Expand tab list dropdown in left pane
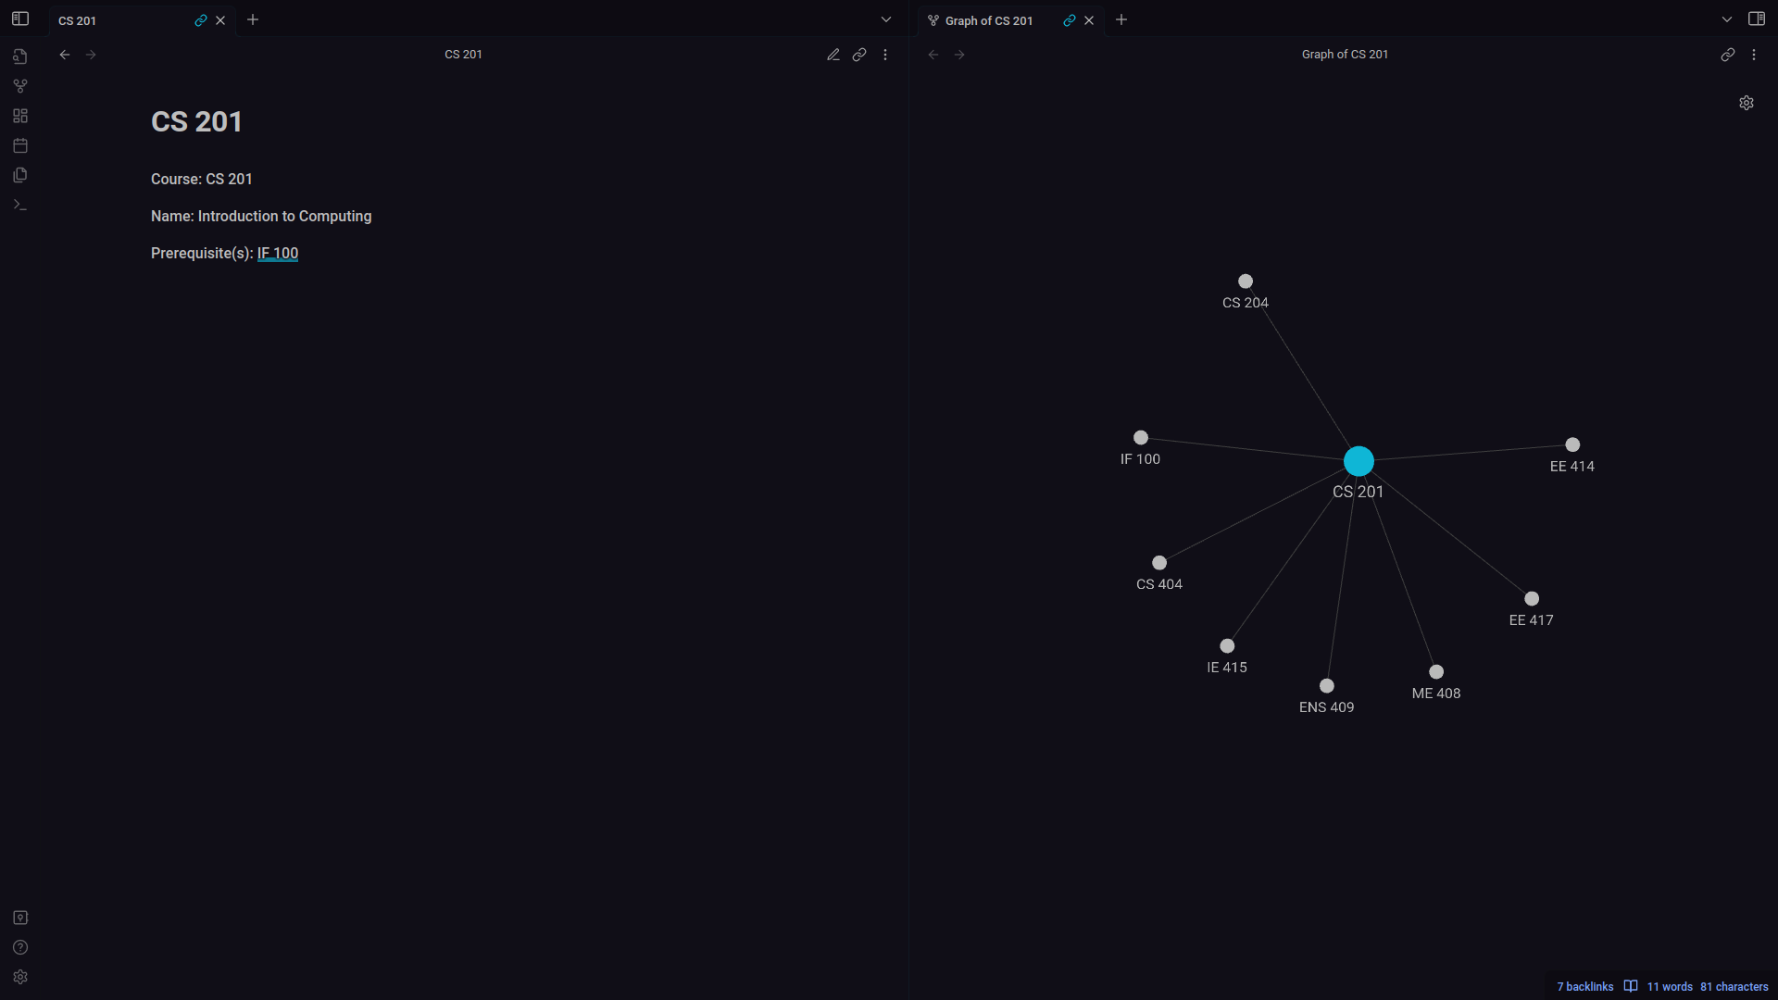Screen dimensions: 1778x1000 pyautogui.click(x=885, y=19)
